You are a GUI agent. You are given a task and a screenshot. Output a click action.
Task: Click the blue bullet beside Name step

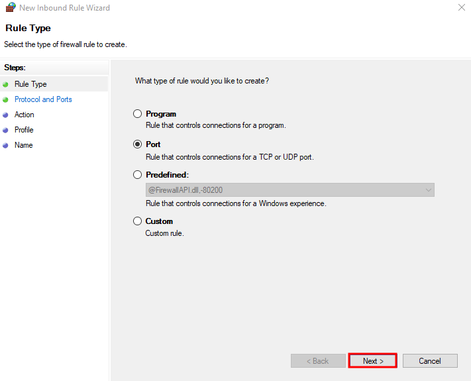pyautogui.click(x=6, y=145)
